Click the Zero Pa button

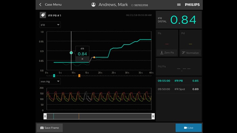coord(167,53)
